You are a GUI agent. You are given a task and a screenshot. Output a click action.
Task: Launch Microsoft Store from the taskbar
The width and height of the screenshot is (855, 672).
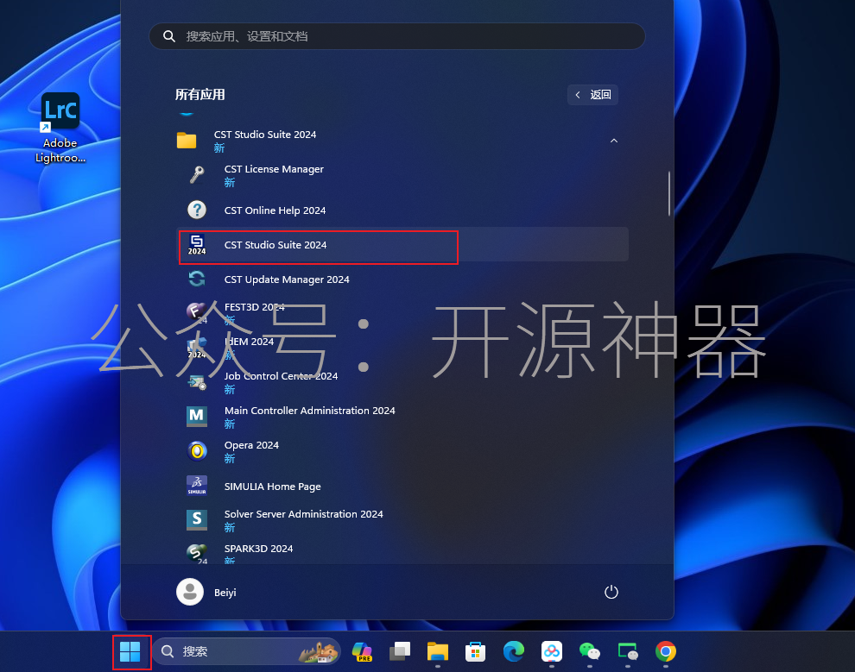(x=476, y=651)
